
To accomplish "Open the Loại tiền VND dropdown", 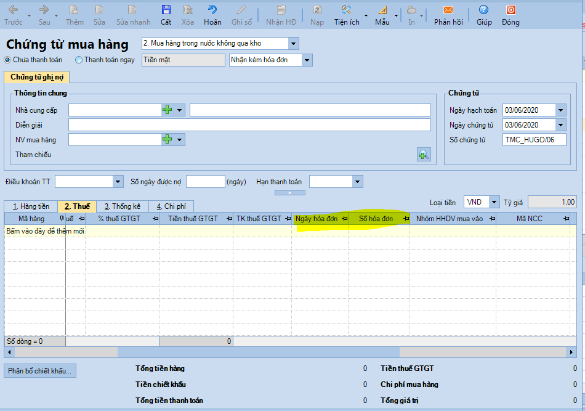I will 494,202.
